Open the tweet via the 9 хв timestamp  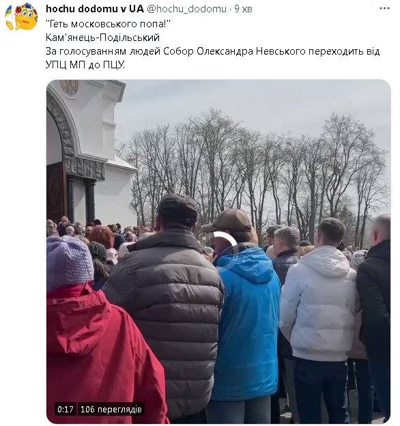click(243, 9)
